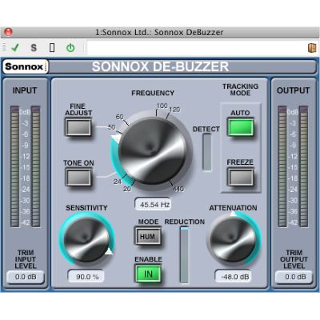Click the 45.54 Hz frequency field
Viewport: 320px width, 320px height.
pyautogui.click(x=153, y=205)
